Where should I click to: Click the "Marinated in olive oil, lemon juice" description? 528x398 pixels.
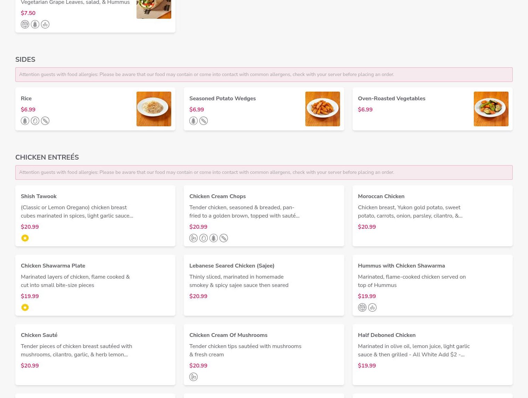[414, 350]
